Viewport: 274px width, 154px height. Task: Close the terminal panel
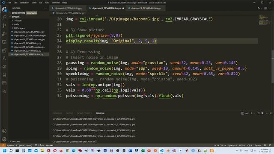tap(271, 113)
